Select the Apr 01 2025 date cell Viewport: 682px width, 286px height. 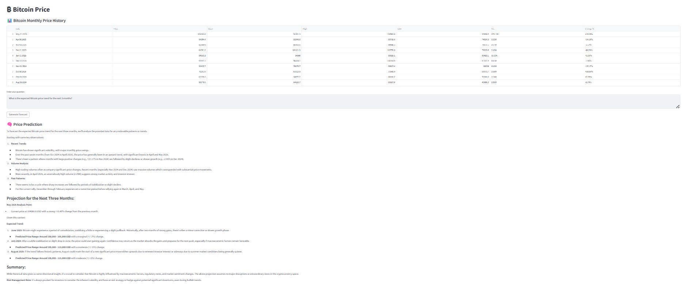[x=63, y=39]
